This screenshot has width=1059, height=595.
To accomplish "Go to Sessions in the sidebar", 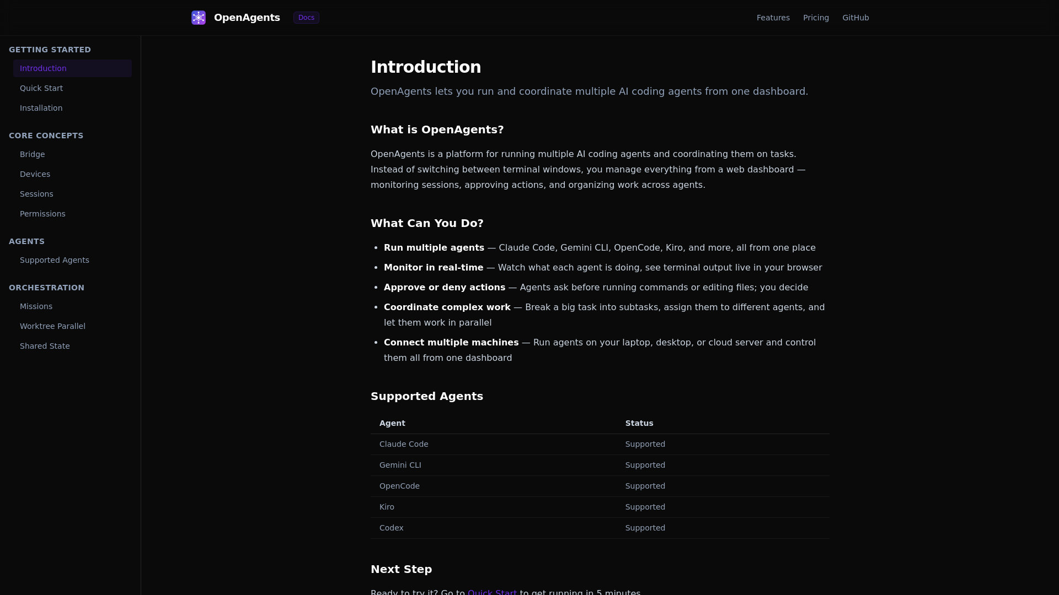I will click(72, 194).
